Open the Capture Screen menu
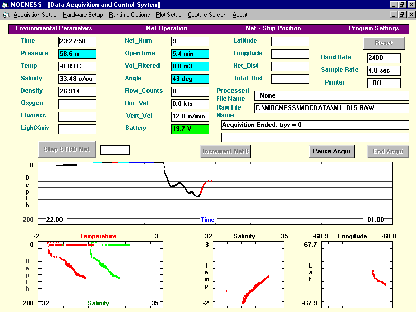The width and height of the screenshot is (416, 312). point(207,15)
